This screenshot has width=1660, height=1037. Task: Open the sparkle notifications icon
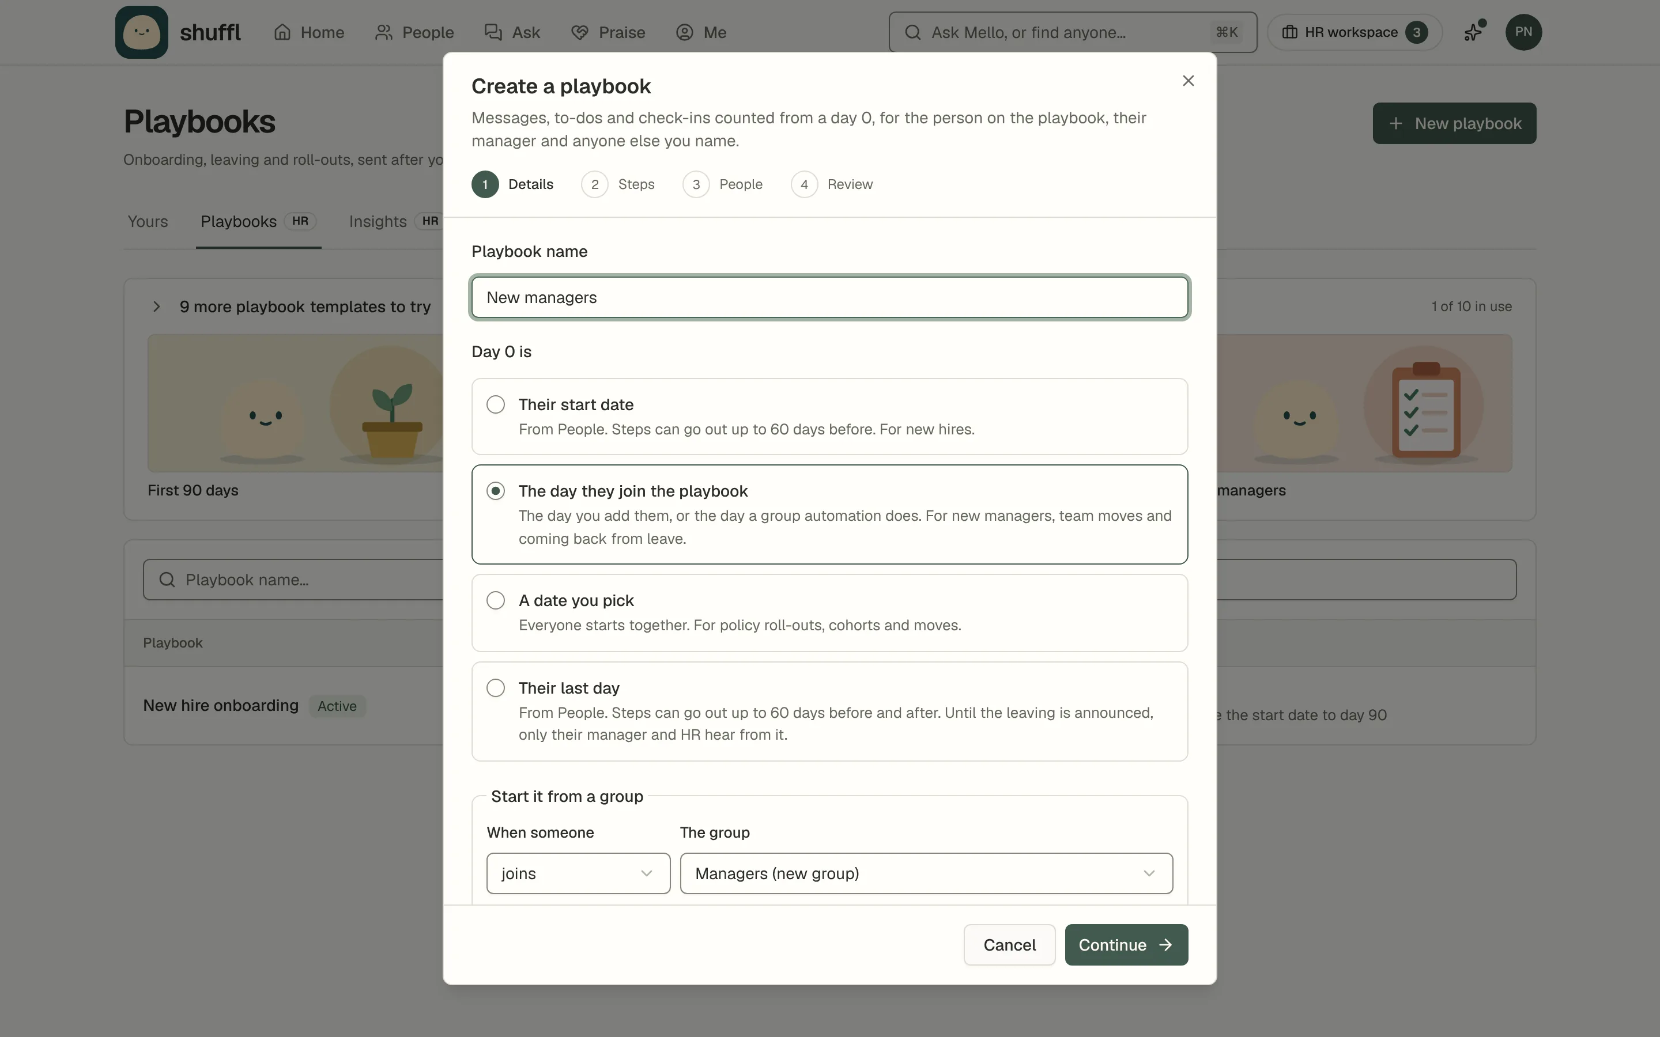pos(1473,32)
